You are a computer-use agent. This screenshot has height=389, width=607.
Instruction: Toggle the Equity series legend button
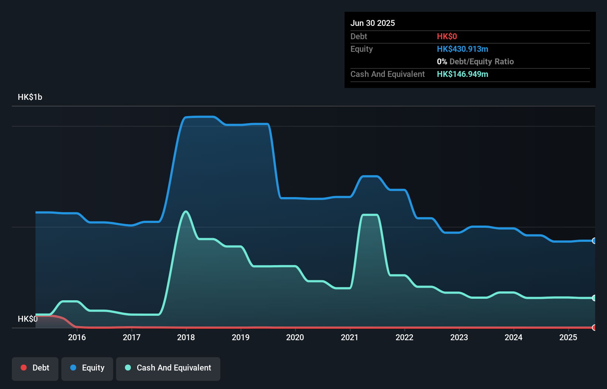[87, 369]
